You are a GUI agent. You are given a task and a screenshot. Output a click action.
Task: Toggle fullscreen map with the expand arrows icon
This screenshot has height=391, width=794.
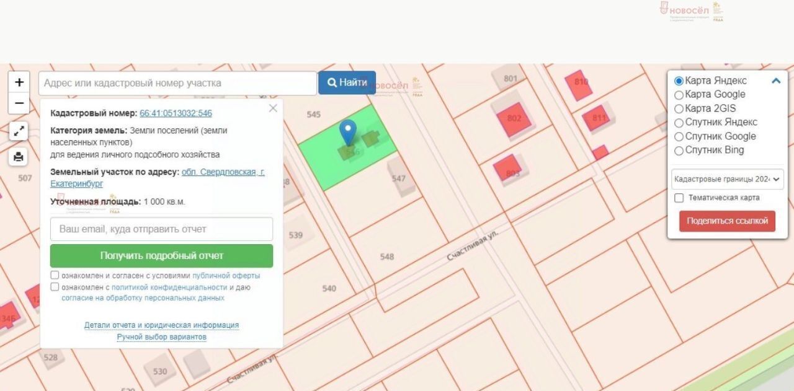click(19, 131)
